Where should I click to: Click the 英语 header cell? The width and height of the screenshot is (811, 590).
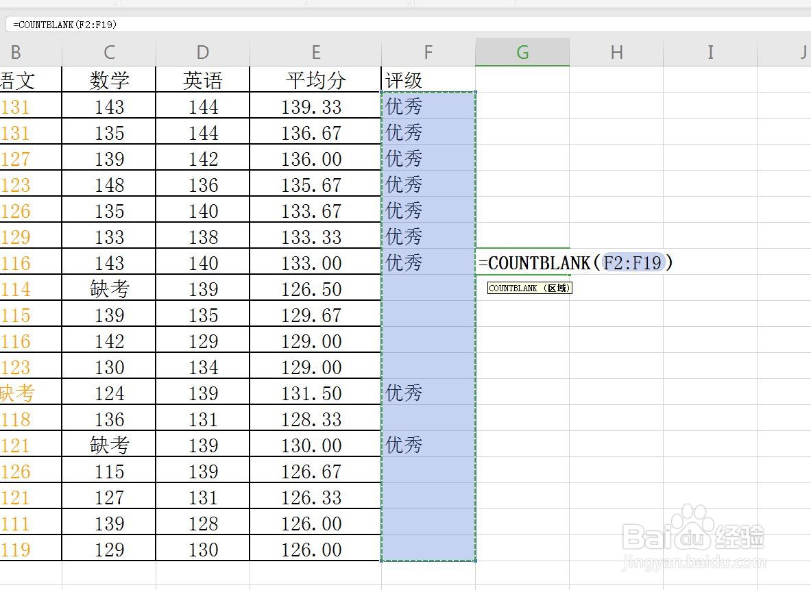click(x=202, y=79)
